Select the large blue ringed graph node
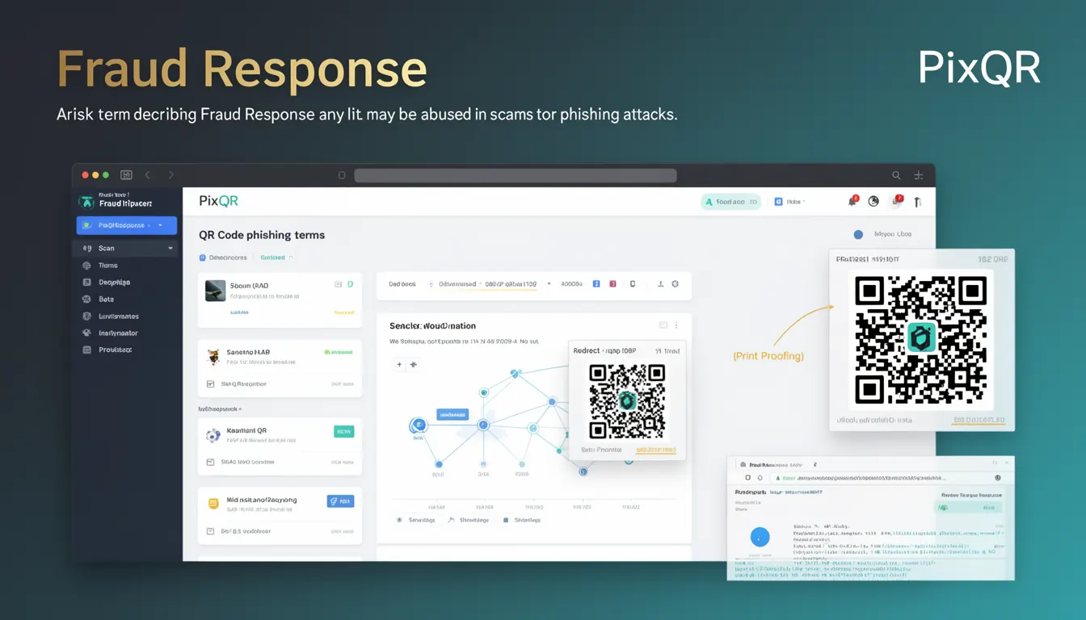 coord(419,425)
